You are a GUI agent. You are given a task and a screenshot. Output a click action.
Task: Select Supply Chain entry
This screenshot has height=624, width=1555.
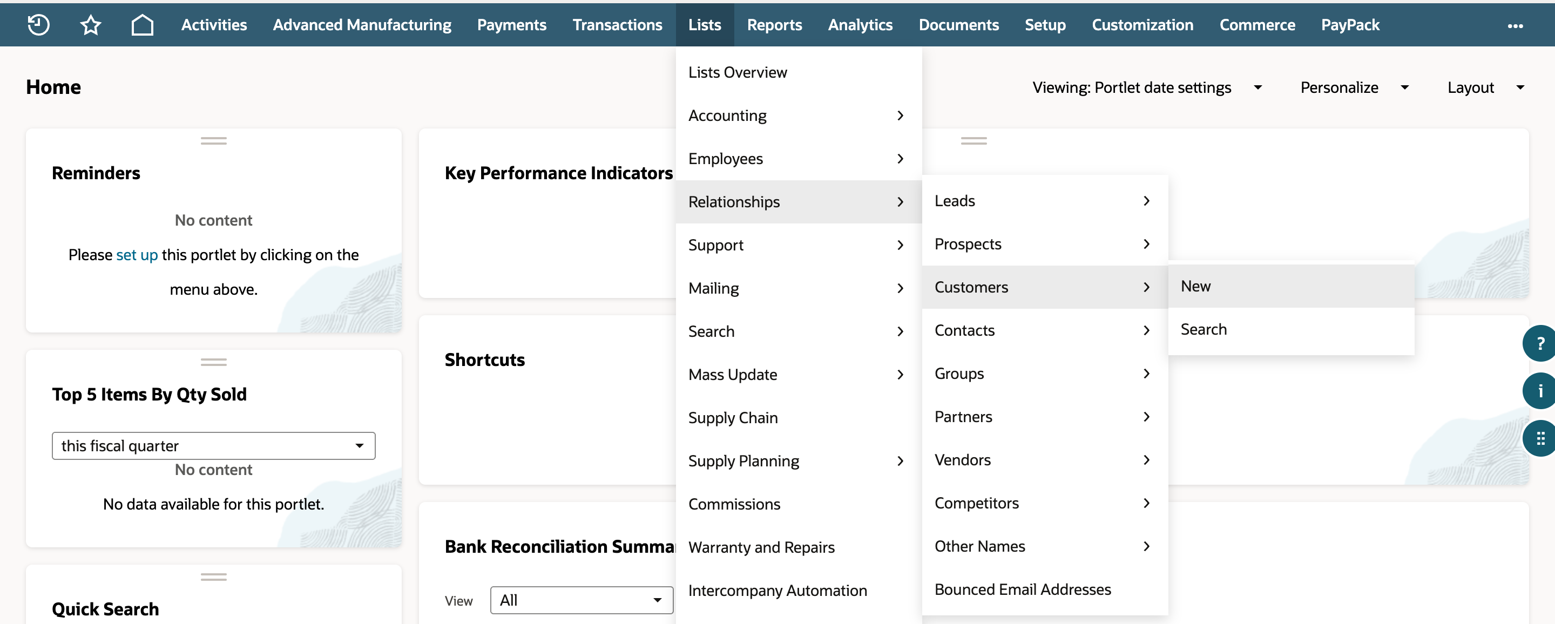pos(799,418)
